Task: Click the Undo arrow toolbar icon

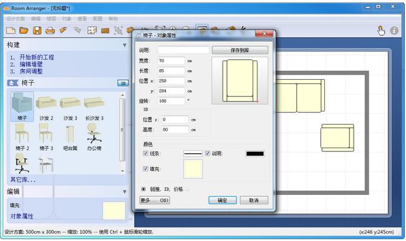Action: pyautogui.click(x=64, y=31)
